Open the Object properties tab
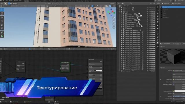This screenshot has width=185, height=104. coord(158,26)
